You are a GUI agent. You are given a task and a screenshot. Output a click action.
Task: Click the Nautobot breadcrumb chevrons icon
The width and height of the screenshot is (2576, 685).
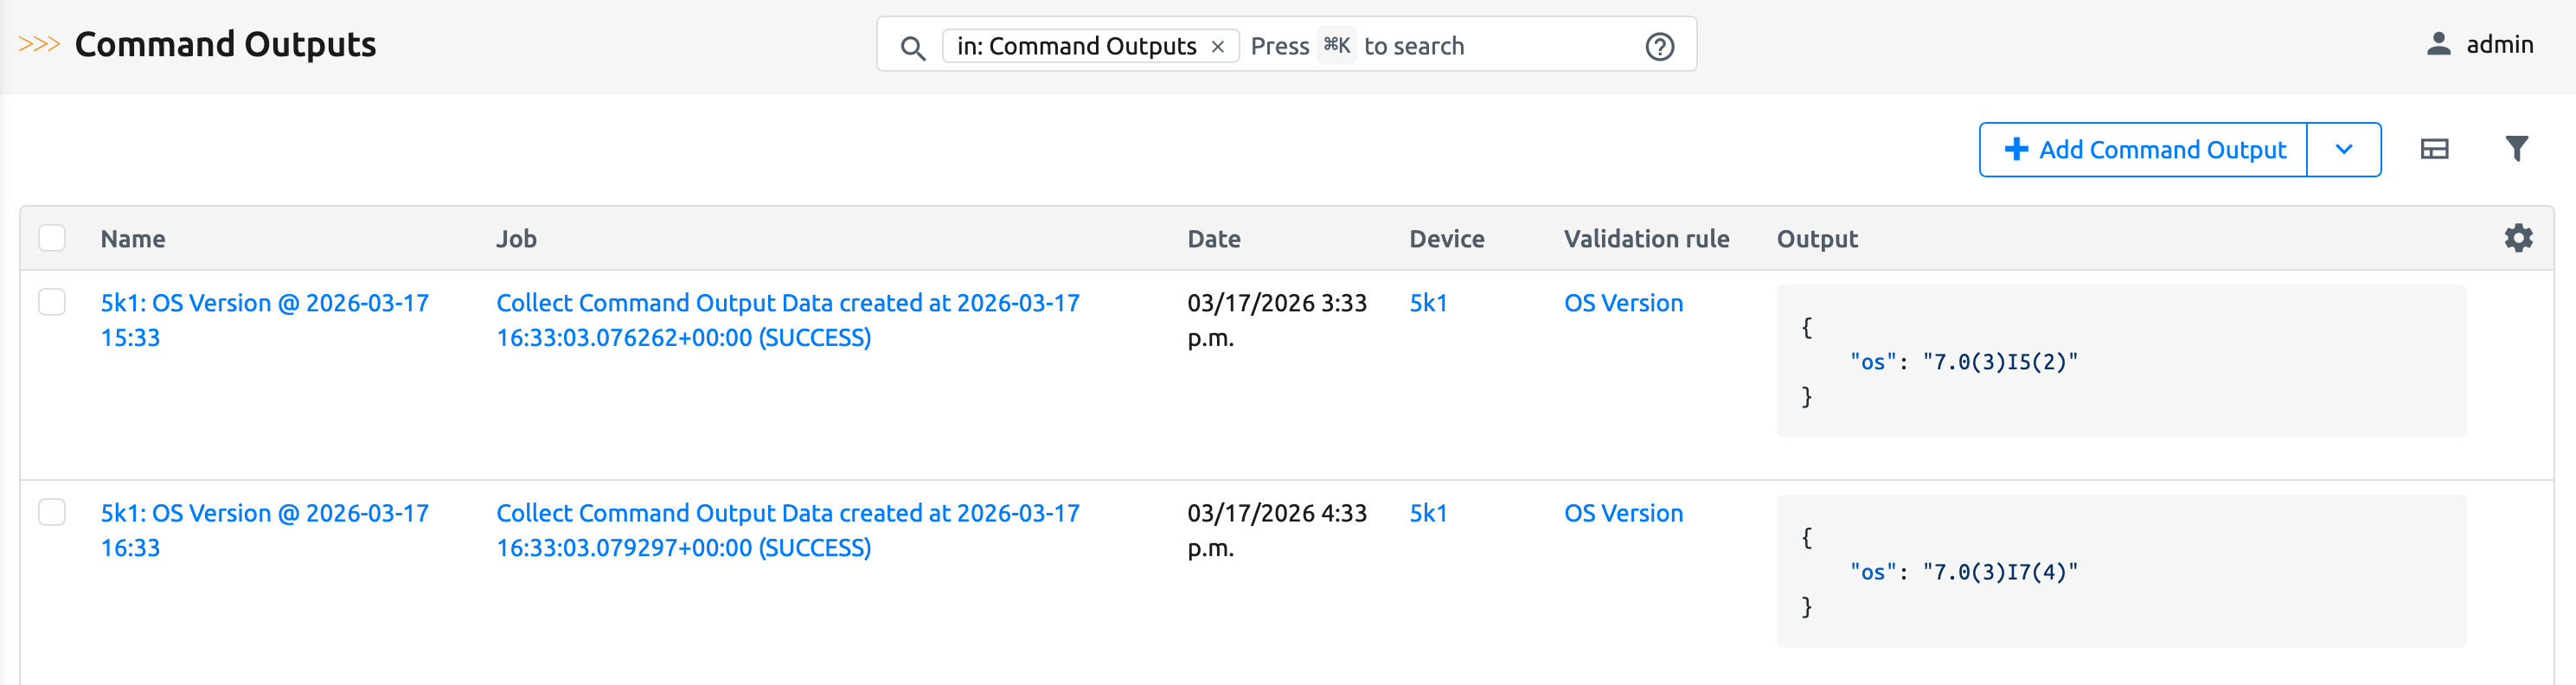point(38,44)
